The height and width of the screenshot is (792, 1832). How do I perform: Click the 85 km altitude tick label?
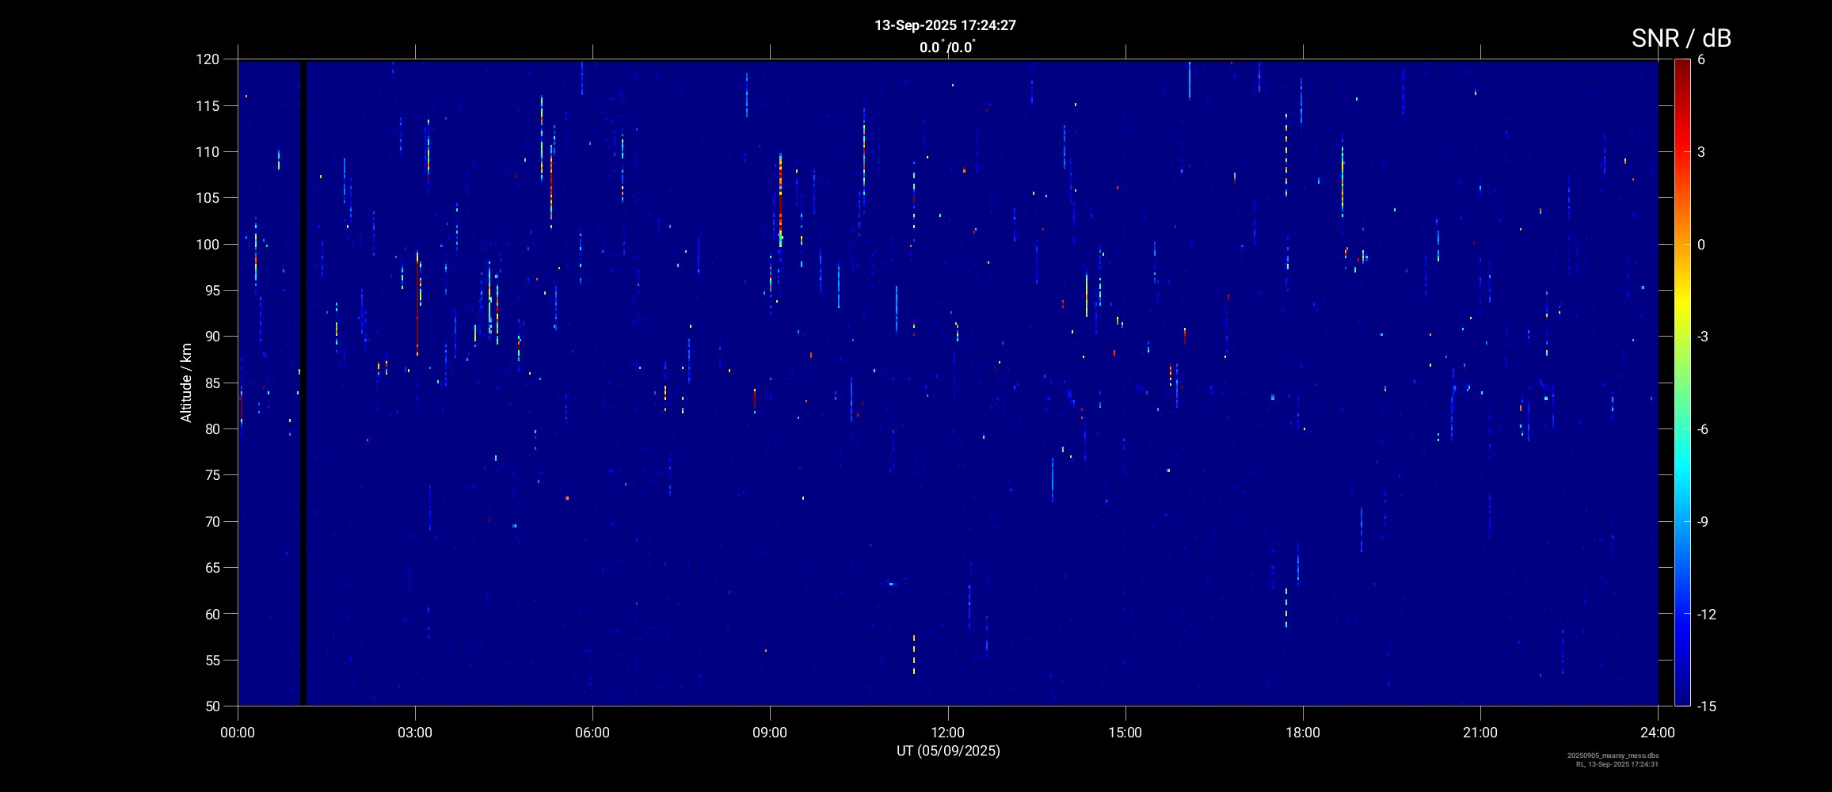(x=211, y=383)
